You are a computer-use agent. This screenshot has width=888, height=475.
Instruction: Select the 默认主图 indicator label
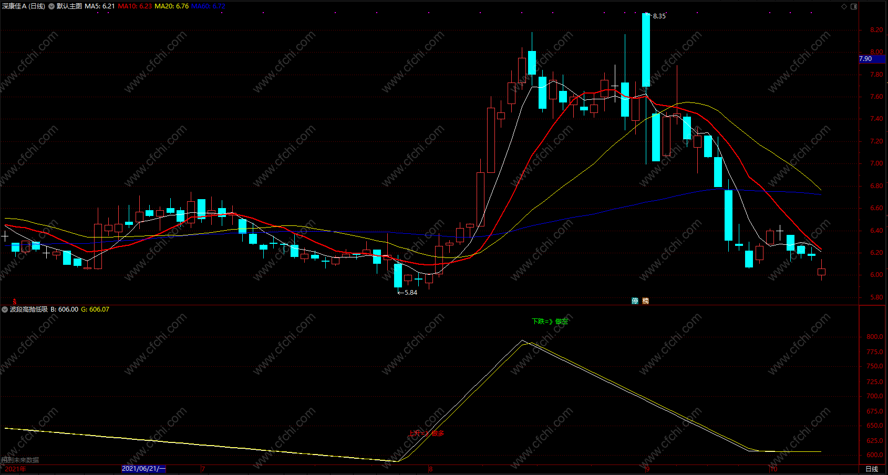pos(69,6)
